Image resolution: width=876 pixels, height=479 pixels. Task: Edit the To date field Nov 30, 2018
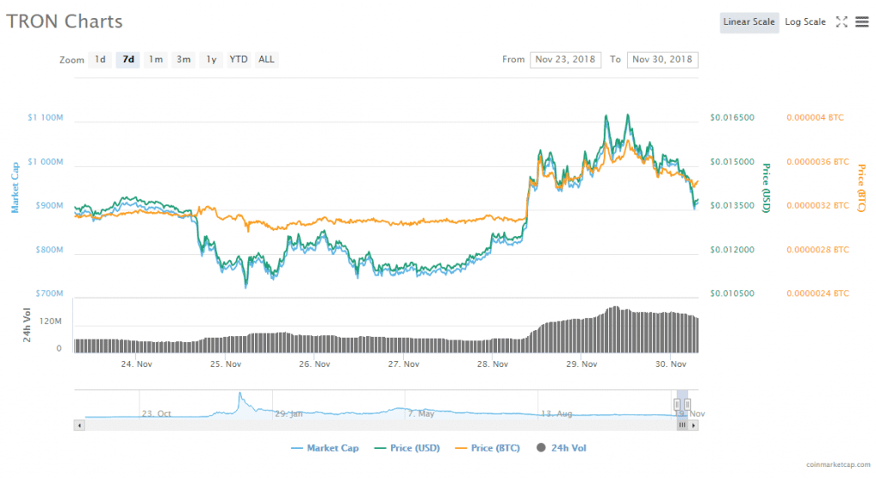coord(663,60)
